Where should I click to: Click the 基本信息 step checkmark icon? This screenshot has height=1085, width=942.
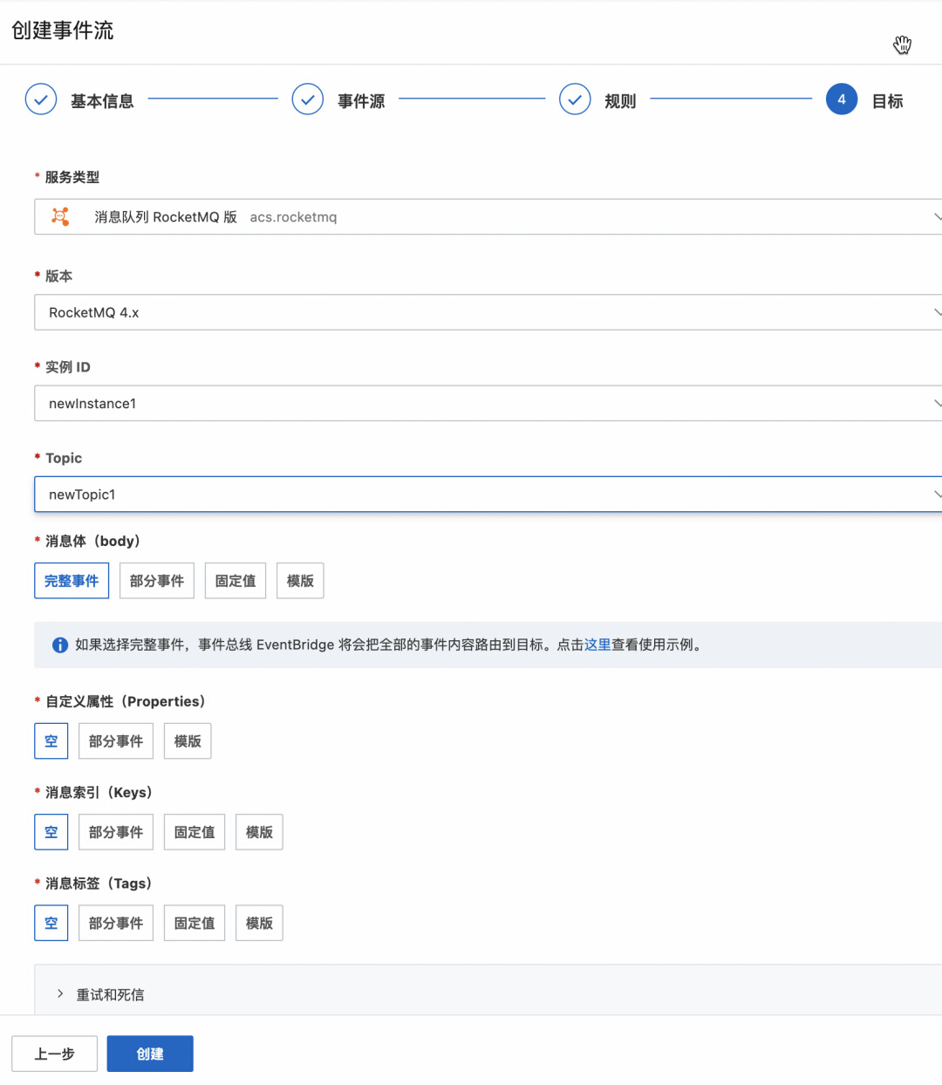point(41,100)
